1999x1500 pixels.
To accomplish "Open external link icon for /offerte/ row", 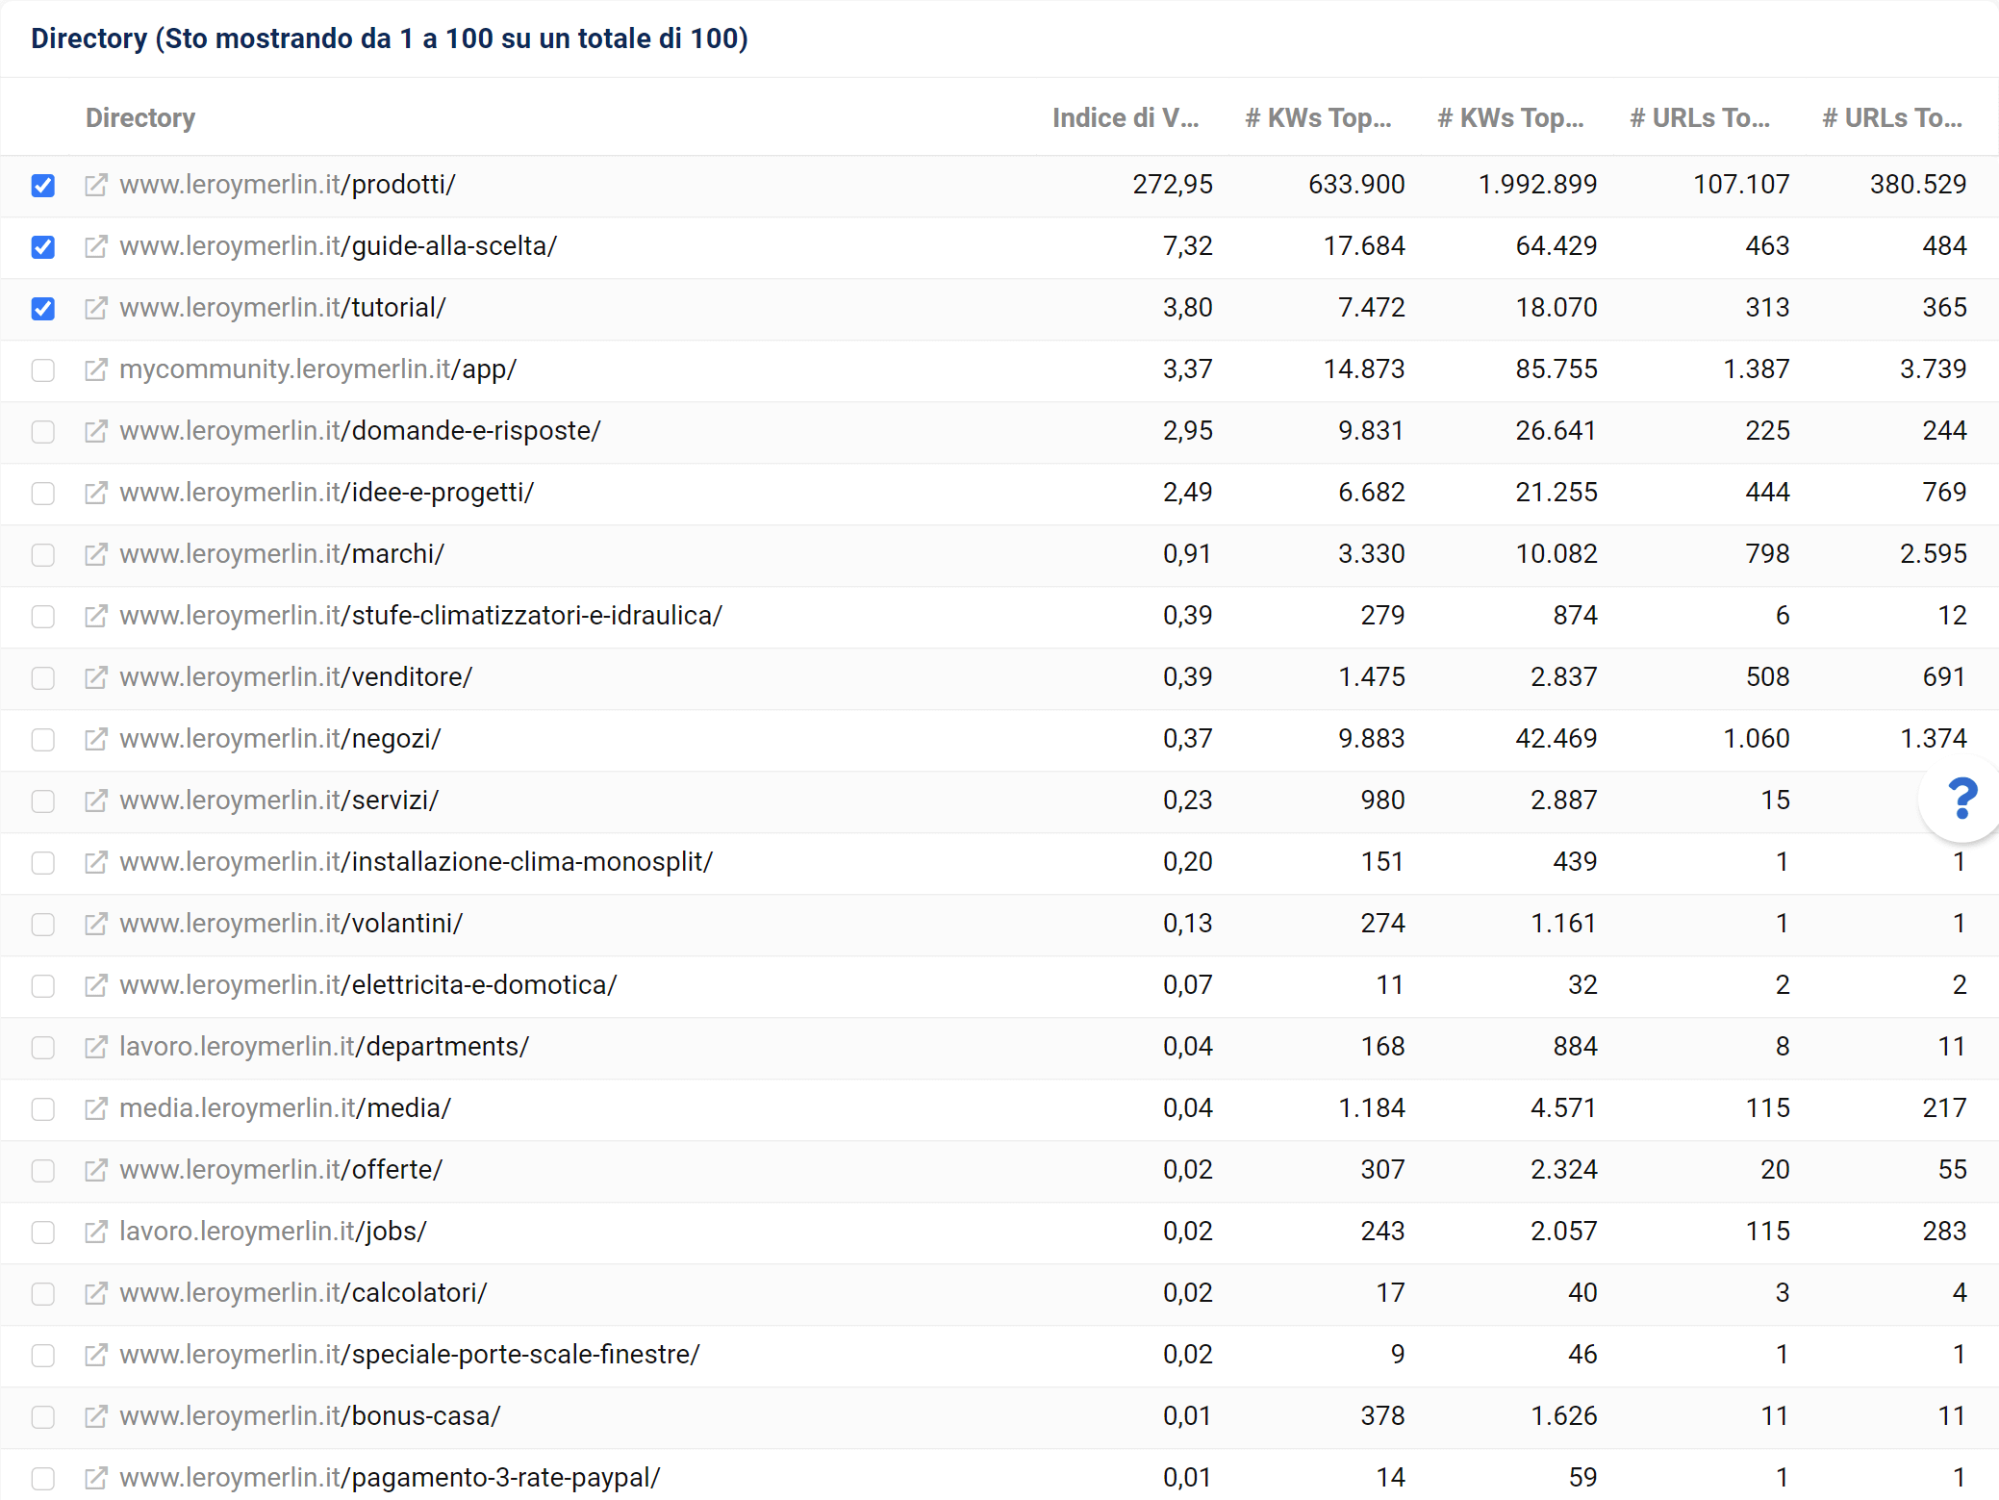I will [x=95, y=1170].
